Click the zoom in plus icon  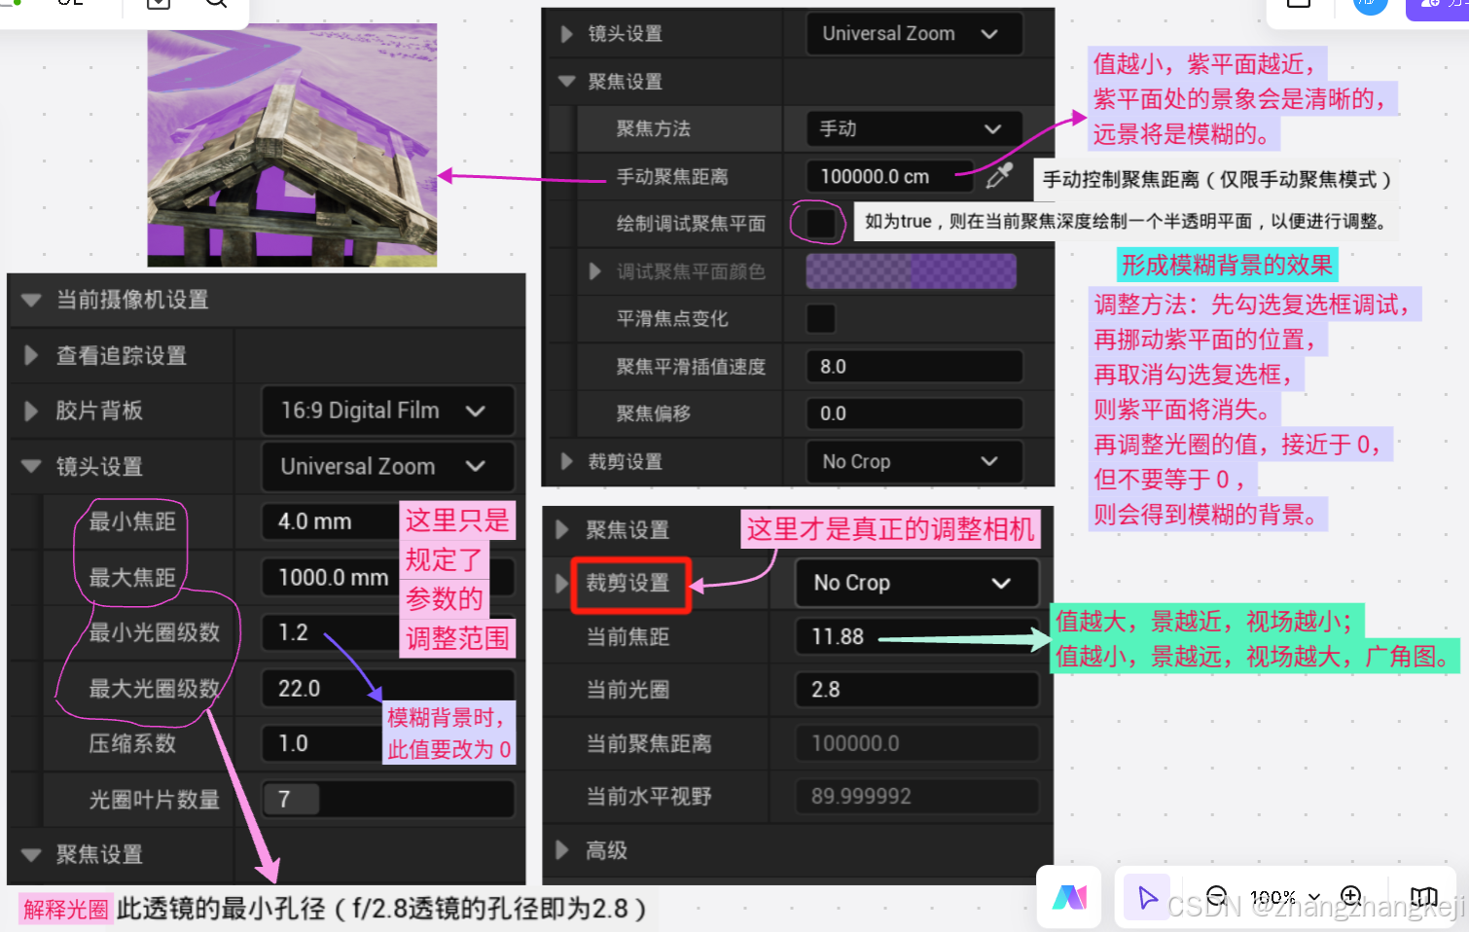tap(1350, 897)
